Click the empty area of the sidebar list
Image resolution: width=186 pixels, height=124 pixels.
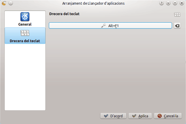click(25, 79)
